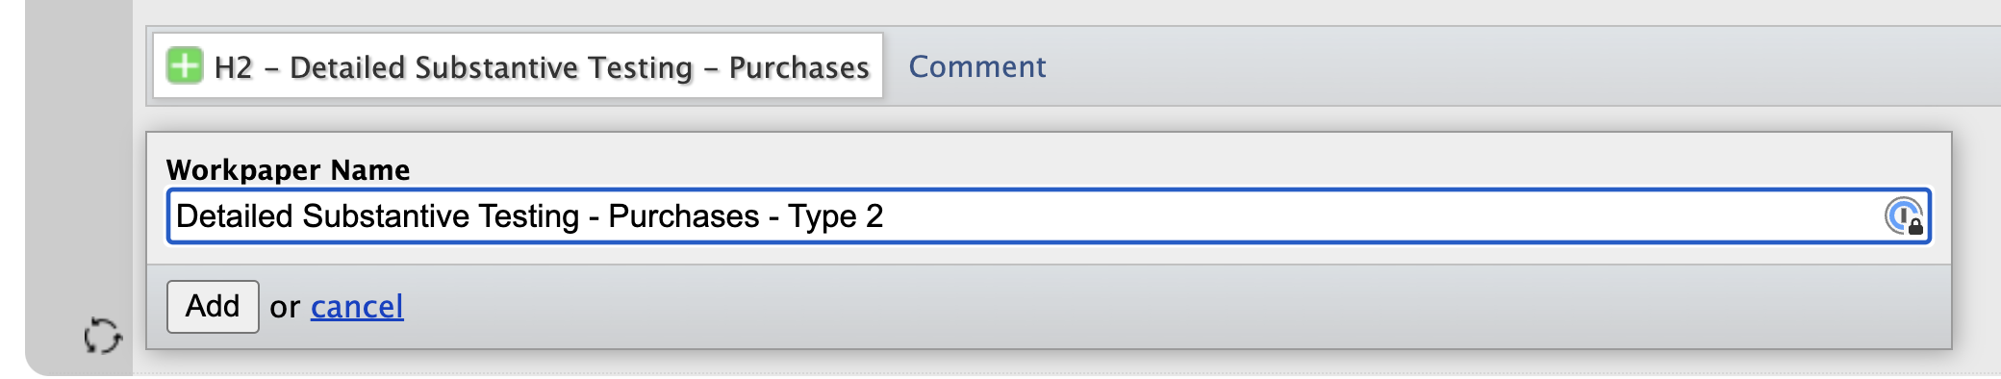2001x379 pixels.
Task: Select the H2 Detailed Substantive Testing – Purchases tab
Action: tap(518, 66)
